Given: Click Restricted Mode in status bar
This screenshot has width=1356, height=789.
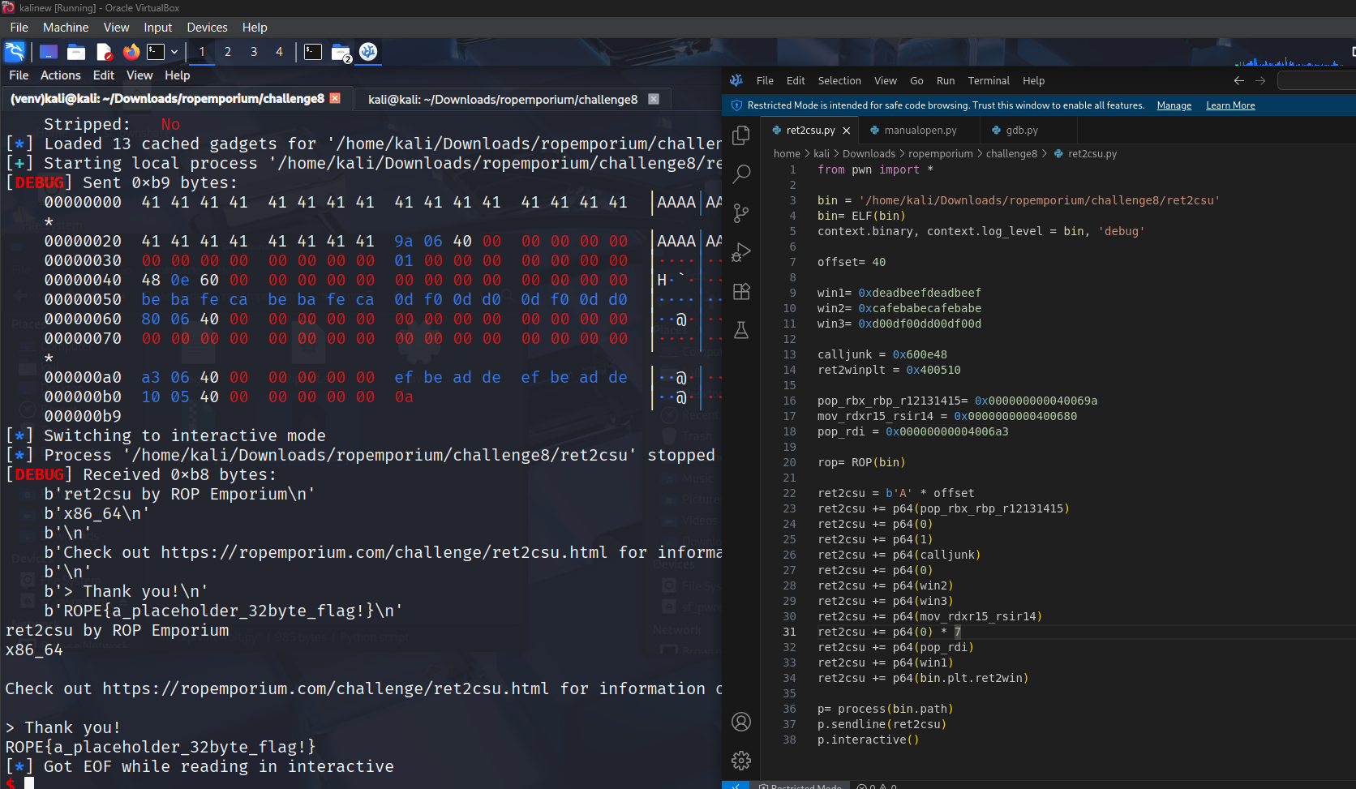Looking at the screenshot, I should pos(800,786).
